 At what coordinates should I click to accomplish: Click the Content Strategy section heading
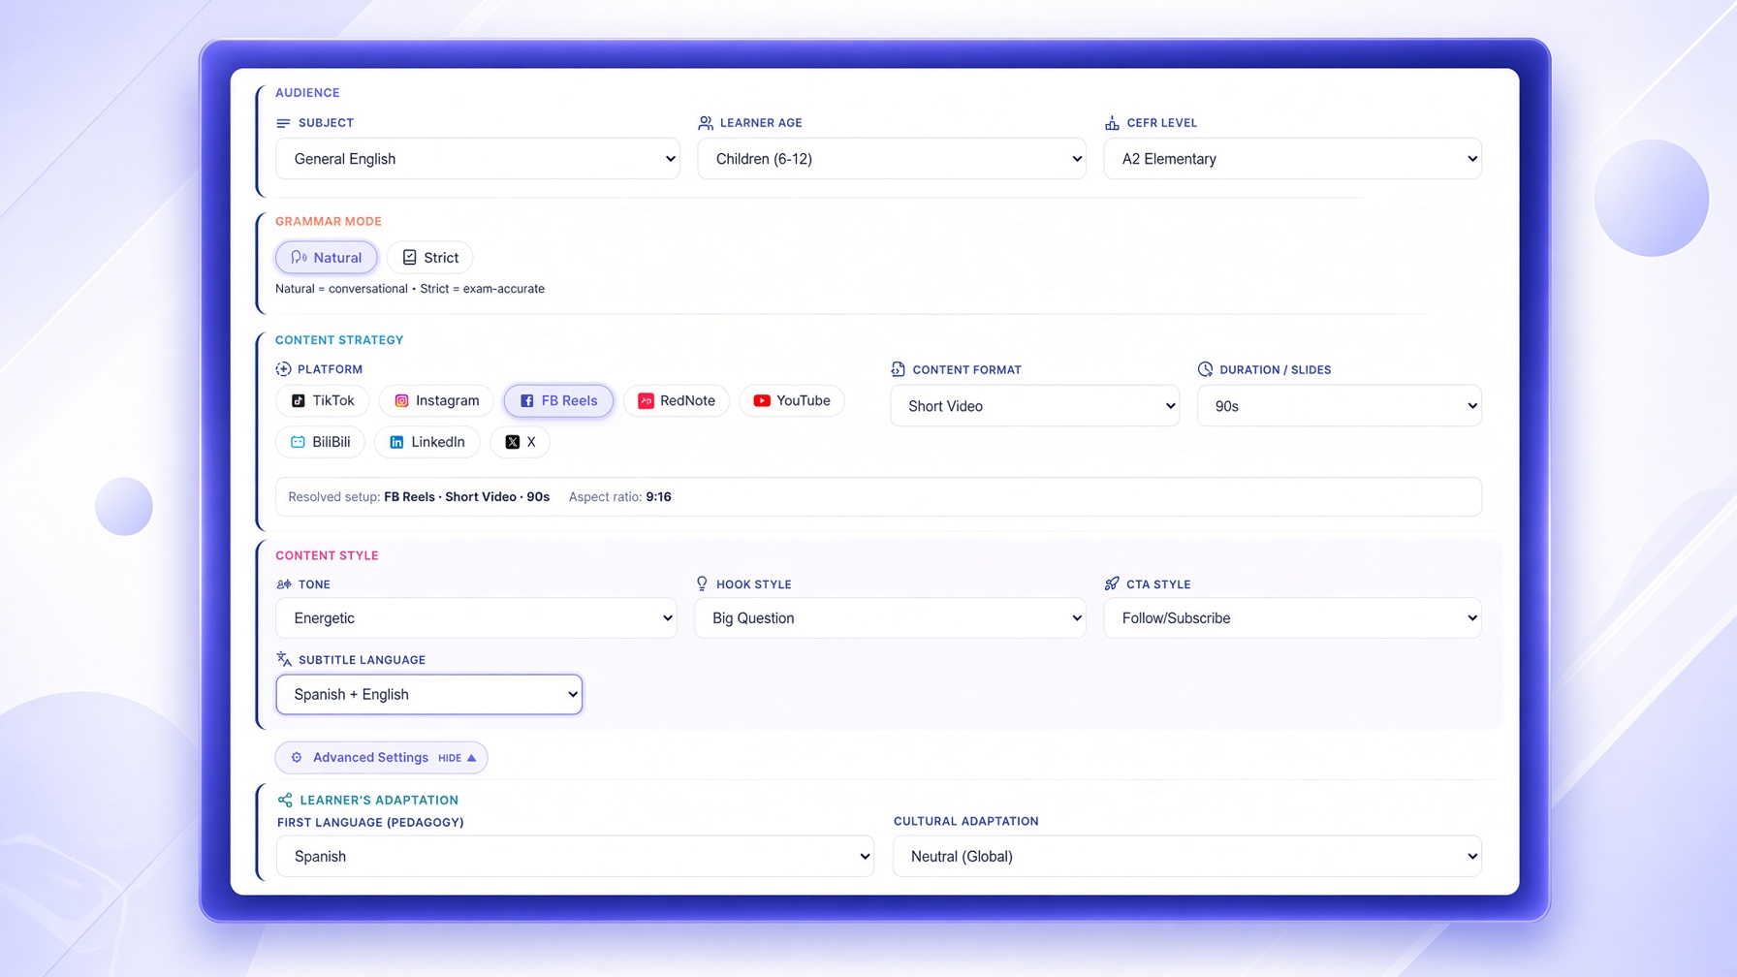point(339,340)
